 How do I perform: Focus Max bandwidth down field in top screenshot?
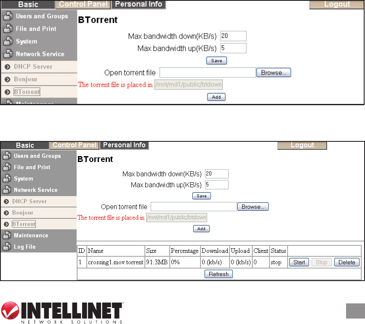tap(234, 36)
